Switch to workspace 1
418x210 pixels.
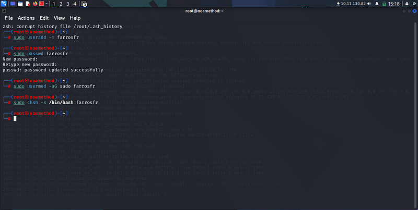(54, 4)
